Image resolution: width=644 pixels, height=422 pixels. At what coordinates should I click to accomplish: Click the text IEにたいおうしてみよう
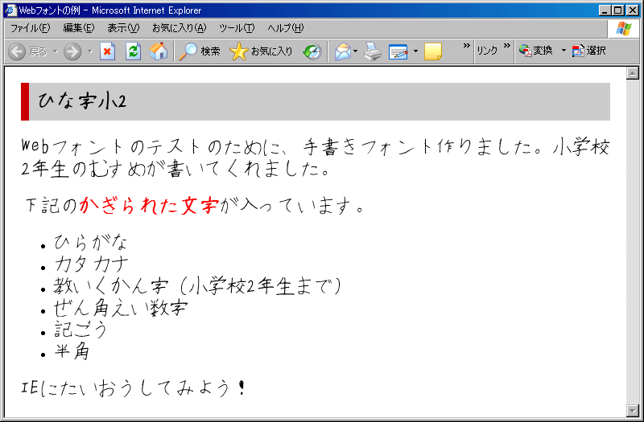126,388
